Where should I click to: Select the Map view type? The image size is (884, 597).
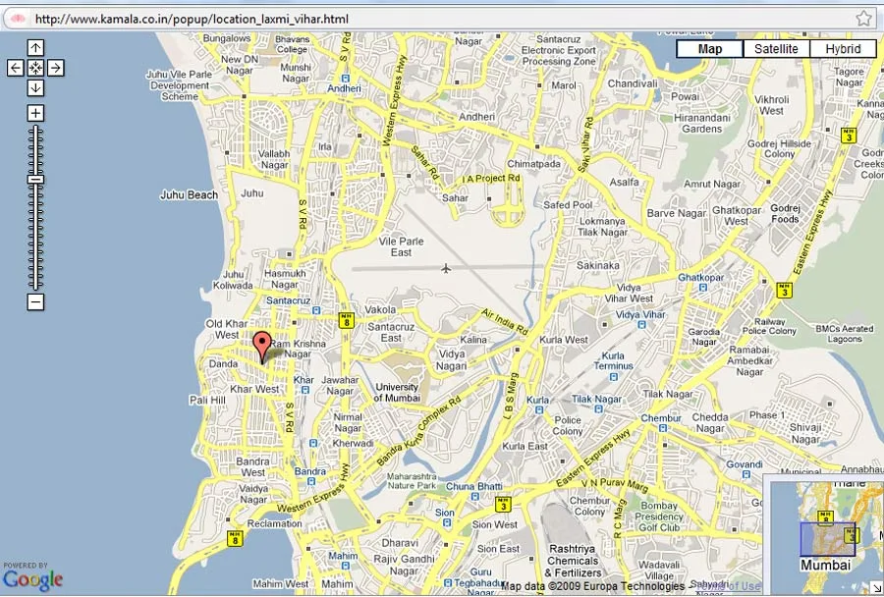click(709, 49)
